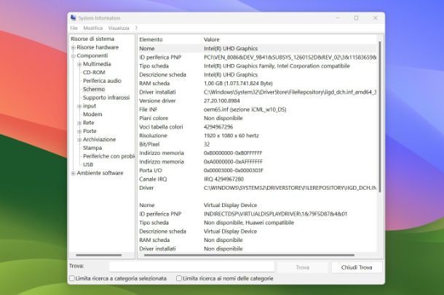The height and width of the screenshot is (295, 444).
Task: Select the Canale IRQ 4294967280 row
Action: click(257, 179)
